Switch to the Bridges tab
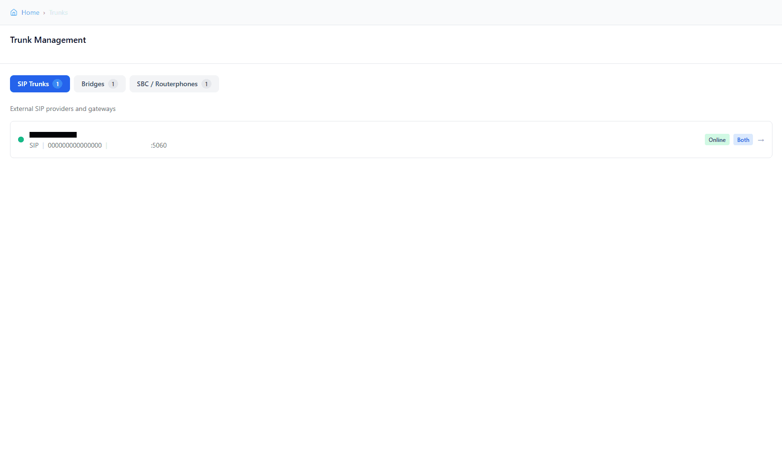 [x=100, y=84]
